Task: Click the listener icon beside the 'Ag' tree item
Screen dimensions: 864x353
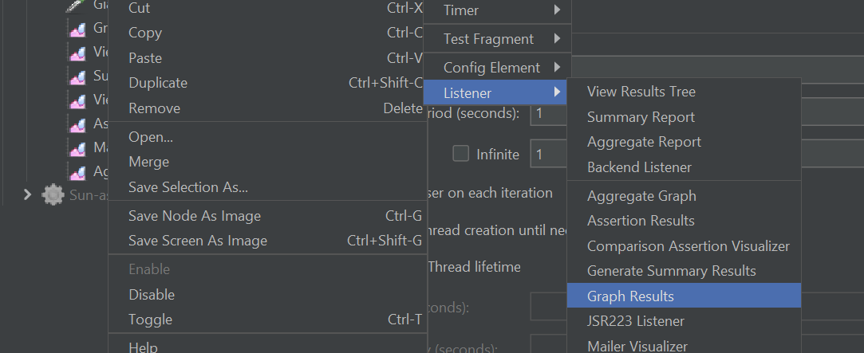Action: (77, 173)
